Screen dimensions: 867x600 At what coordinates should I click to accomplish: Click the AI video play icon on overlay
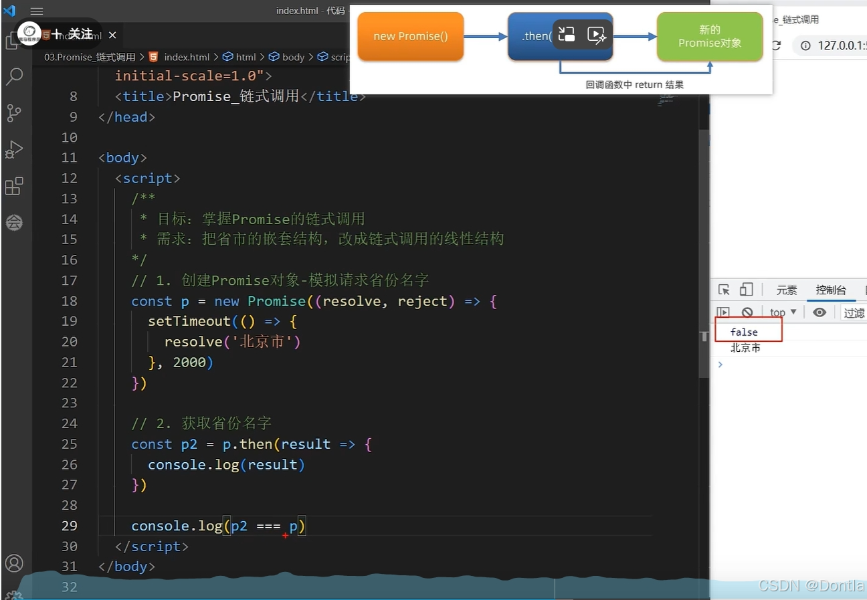coord(596,35)
